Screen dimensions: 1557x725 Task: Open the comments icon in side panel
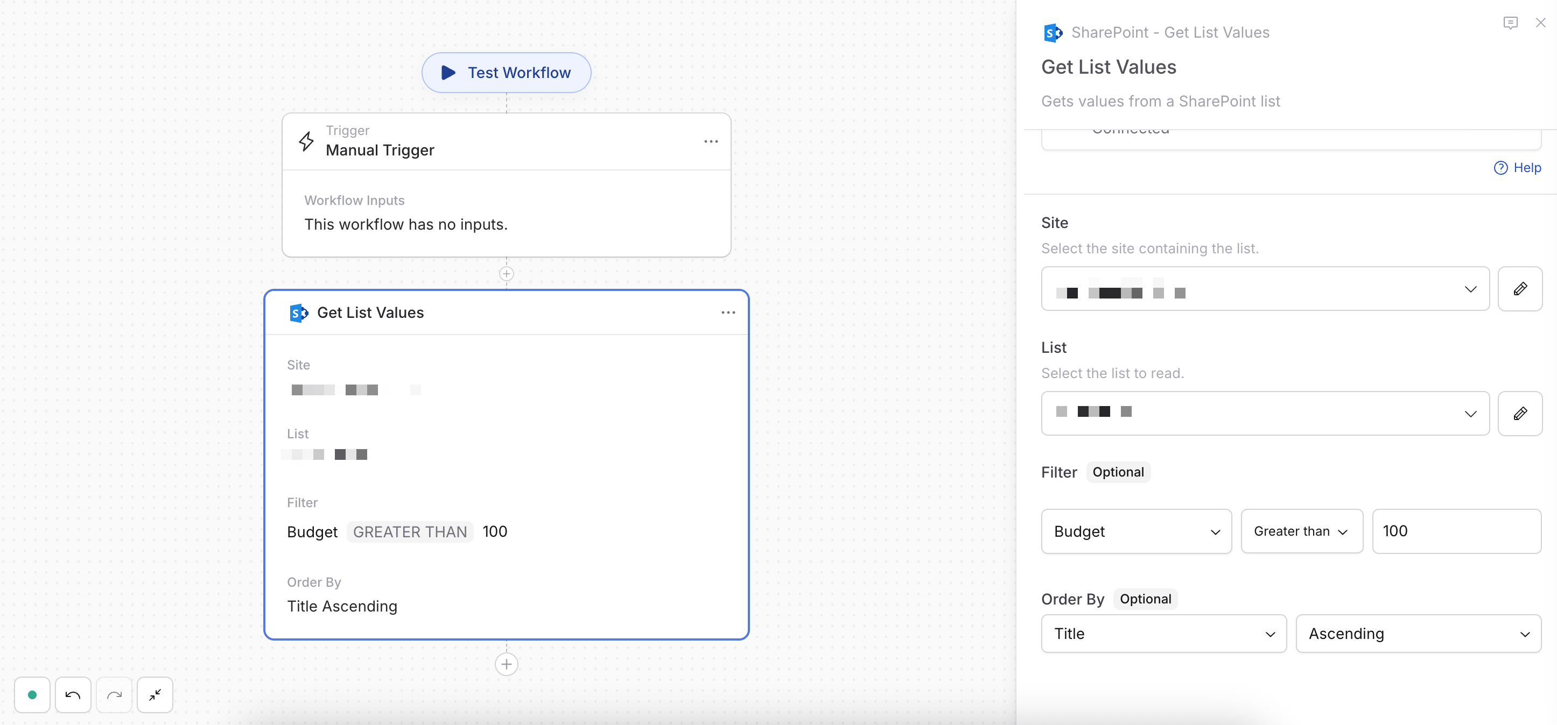[x=1511, y=23]
